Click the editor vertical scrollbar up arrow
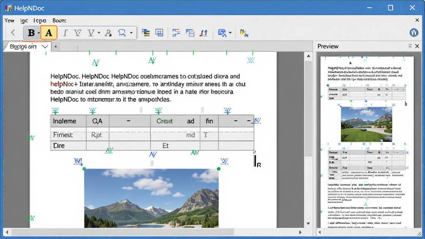425x239 pixels. point(308,56)
